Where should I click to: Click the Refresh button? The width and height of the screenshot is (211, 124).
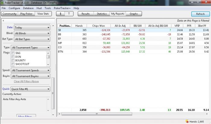point(200,14)
